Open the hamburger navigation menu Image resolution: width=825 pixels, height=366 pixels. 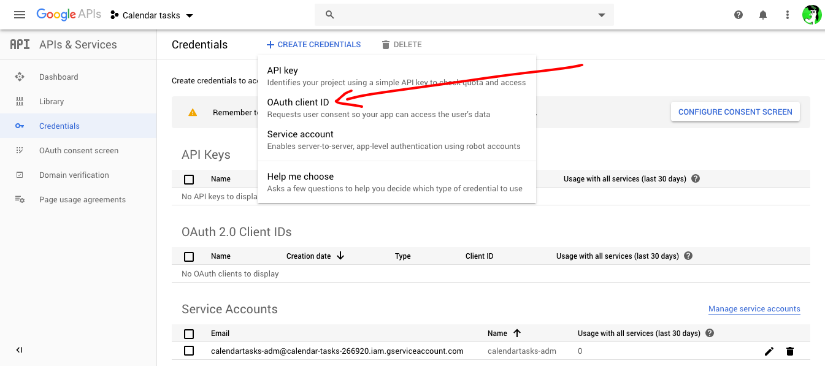20,15
